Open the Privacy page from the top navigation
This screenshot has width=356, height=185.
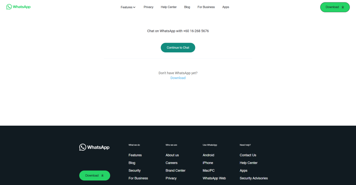148,7
